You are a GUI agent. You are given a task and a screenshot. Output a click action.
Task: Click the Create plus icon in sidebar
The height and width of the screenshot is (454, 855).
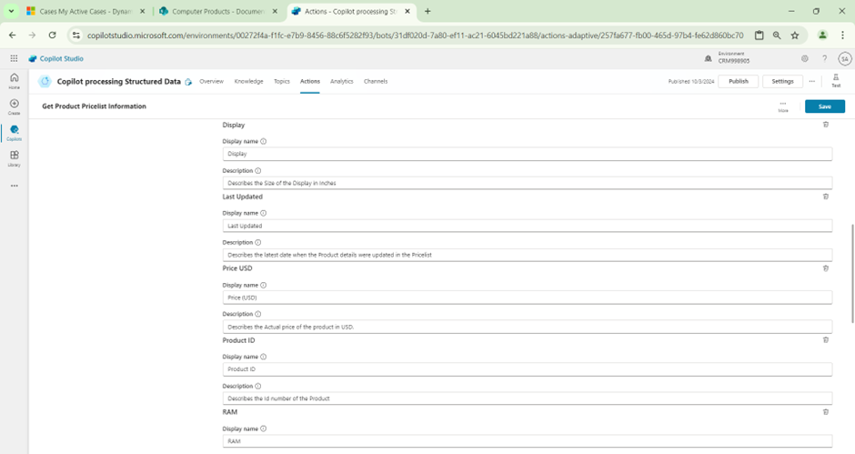tap(14, 106)
